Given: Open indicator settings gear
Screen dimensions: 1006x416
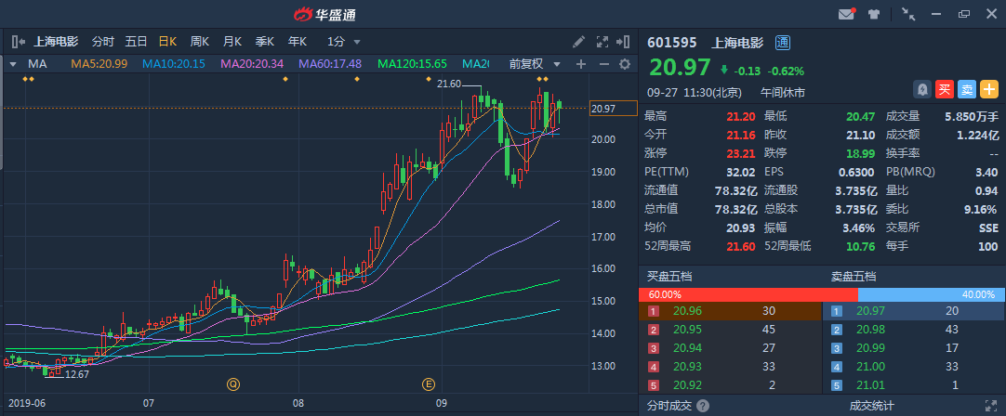Looking at the screenshot, I should (x=624, y=64).
